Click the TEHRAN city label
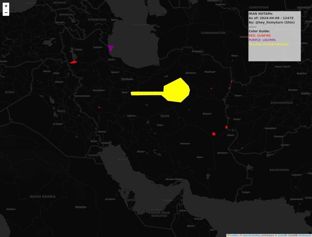Viewport: 312px width, 237px height. point(127,79)
